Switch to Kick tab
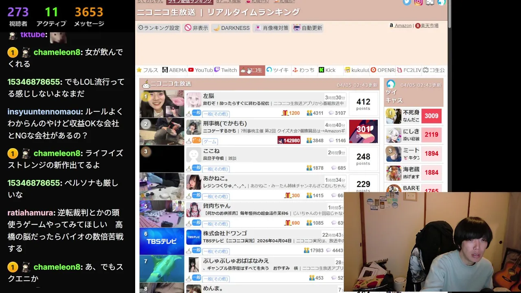Screen dimensions: 521x293 tap(329, 70)
